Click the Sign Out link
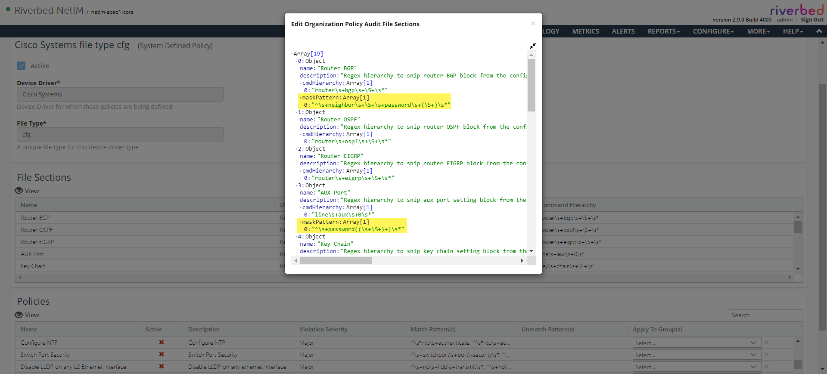Viewport: 827px width, 374px height. [812, 20]
